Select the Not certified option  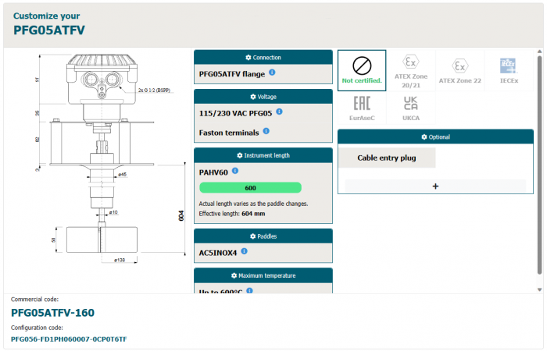click(361, 70)
